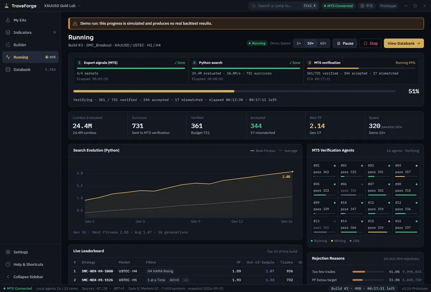Viewport: 431px width, 292px height.
Task: Open the Indicators sidebar section
Action: [31, 32]
